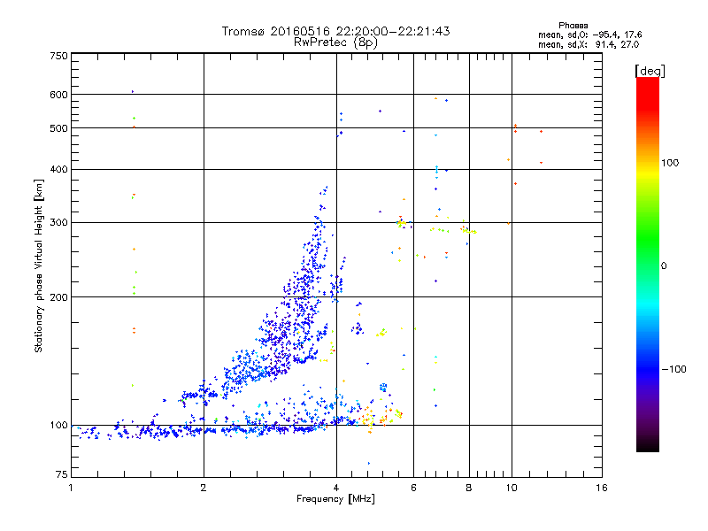Image resolution: width=708 pixels, height=531 pixels.
Task: Click the 'RwPretec (8p)' subtitle
Action: (x=335, y=42)
